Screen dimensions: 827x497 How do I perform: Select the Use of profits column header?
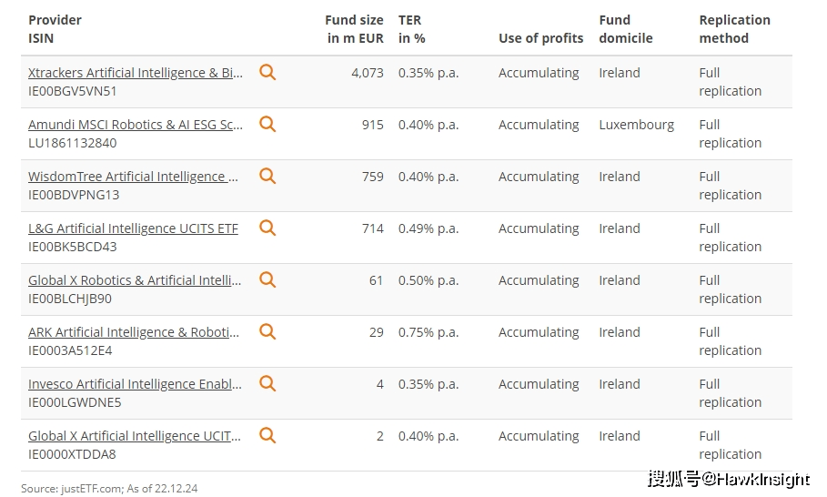coord(540,38)
